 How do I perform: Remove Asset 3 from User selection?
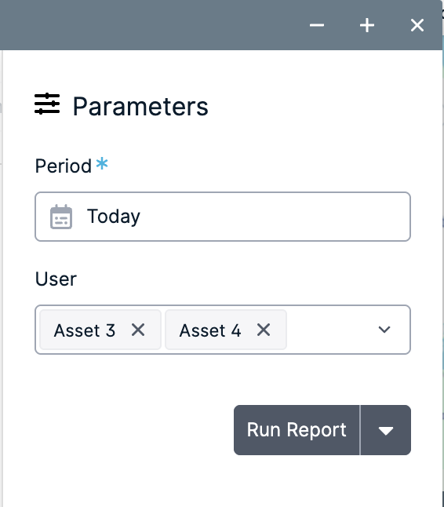(138, 330)
